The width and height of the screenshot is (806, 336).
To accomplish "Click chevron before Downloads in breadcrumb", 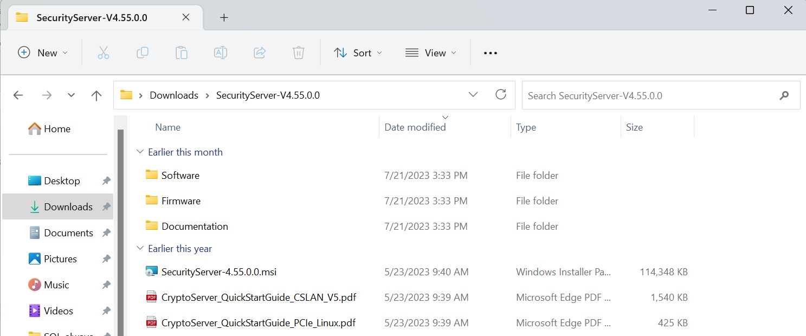I will click(x=141, y=95).
